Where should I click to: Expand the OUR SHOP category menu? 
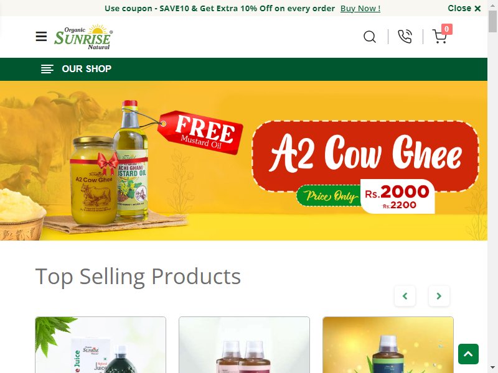87,69
